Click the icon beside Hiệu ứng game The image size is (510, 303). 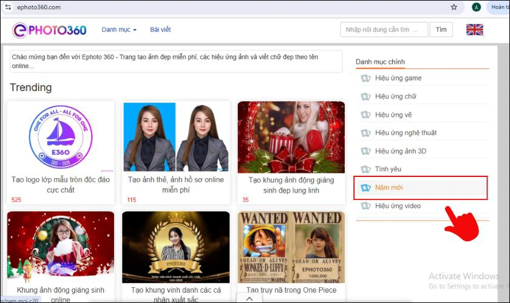[365, 78]
